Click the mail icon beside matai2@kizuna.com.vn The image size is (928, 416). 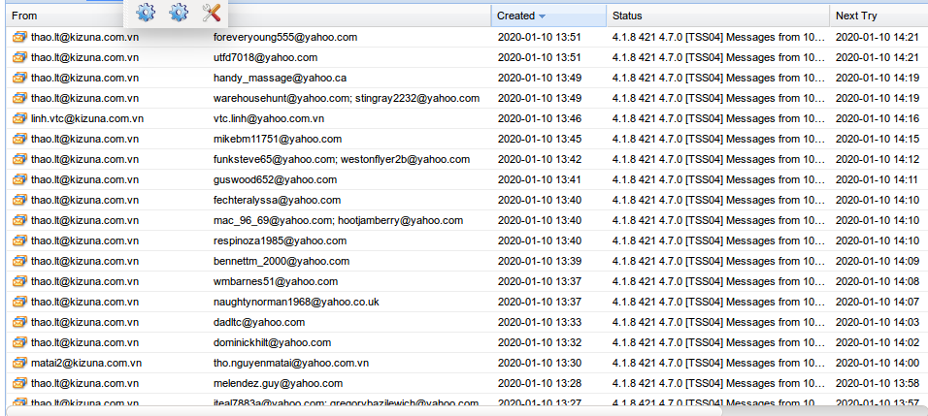[x=19, y=364]
